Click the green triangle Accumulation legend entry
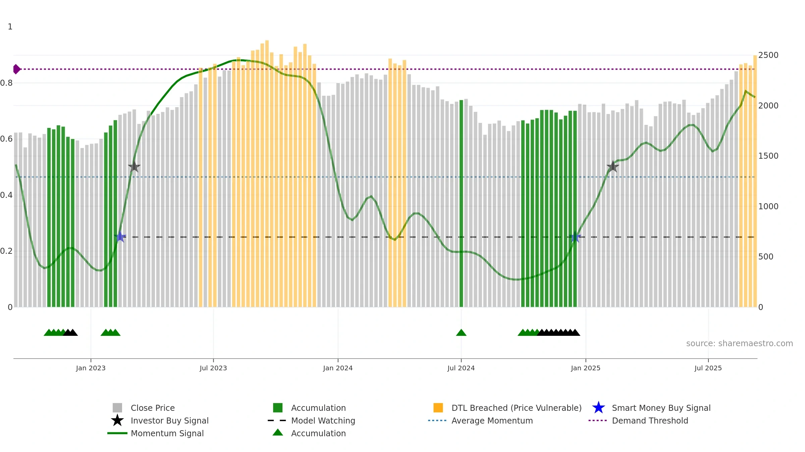 pyautogui.click(x=318, y=433)
